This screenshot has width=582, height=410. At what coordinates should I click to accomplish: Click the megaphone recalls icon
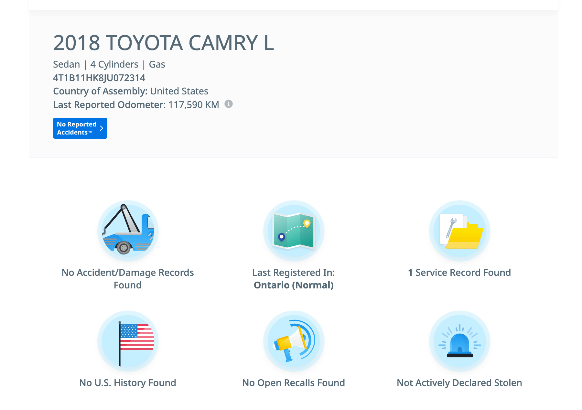click(294, 341)
